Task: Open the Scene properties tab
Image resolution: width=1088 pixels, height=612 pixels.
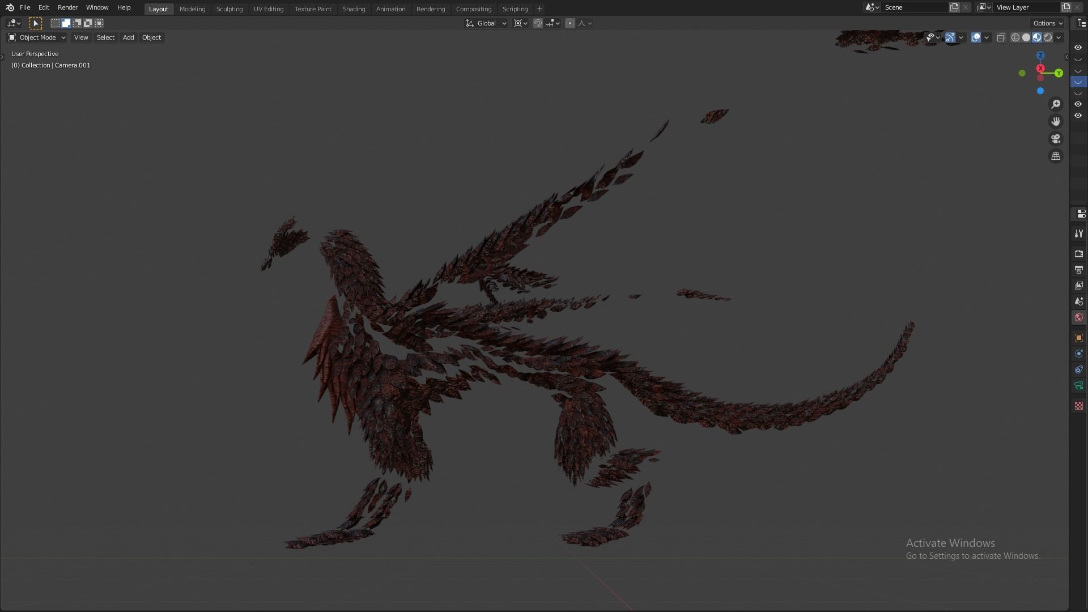Action: point(1079,301)
